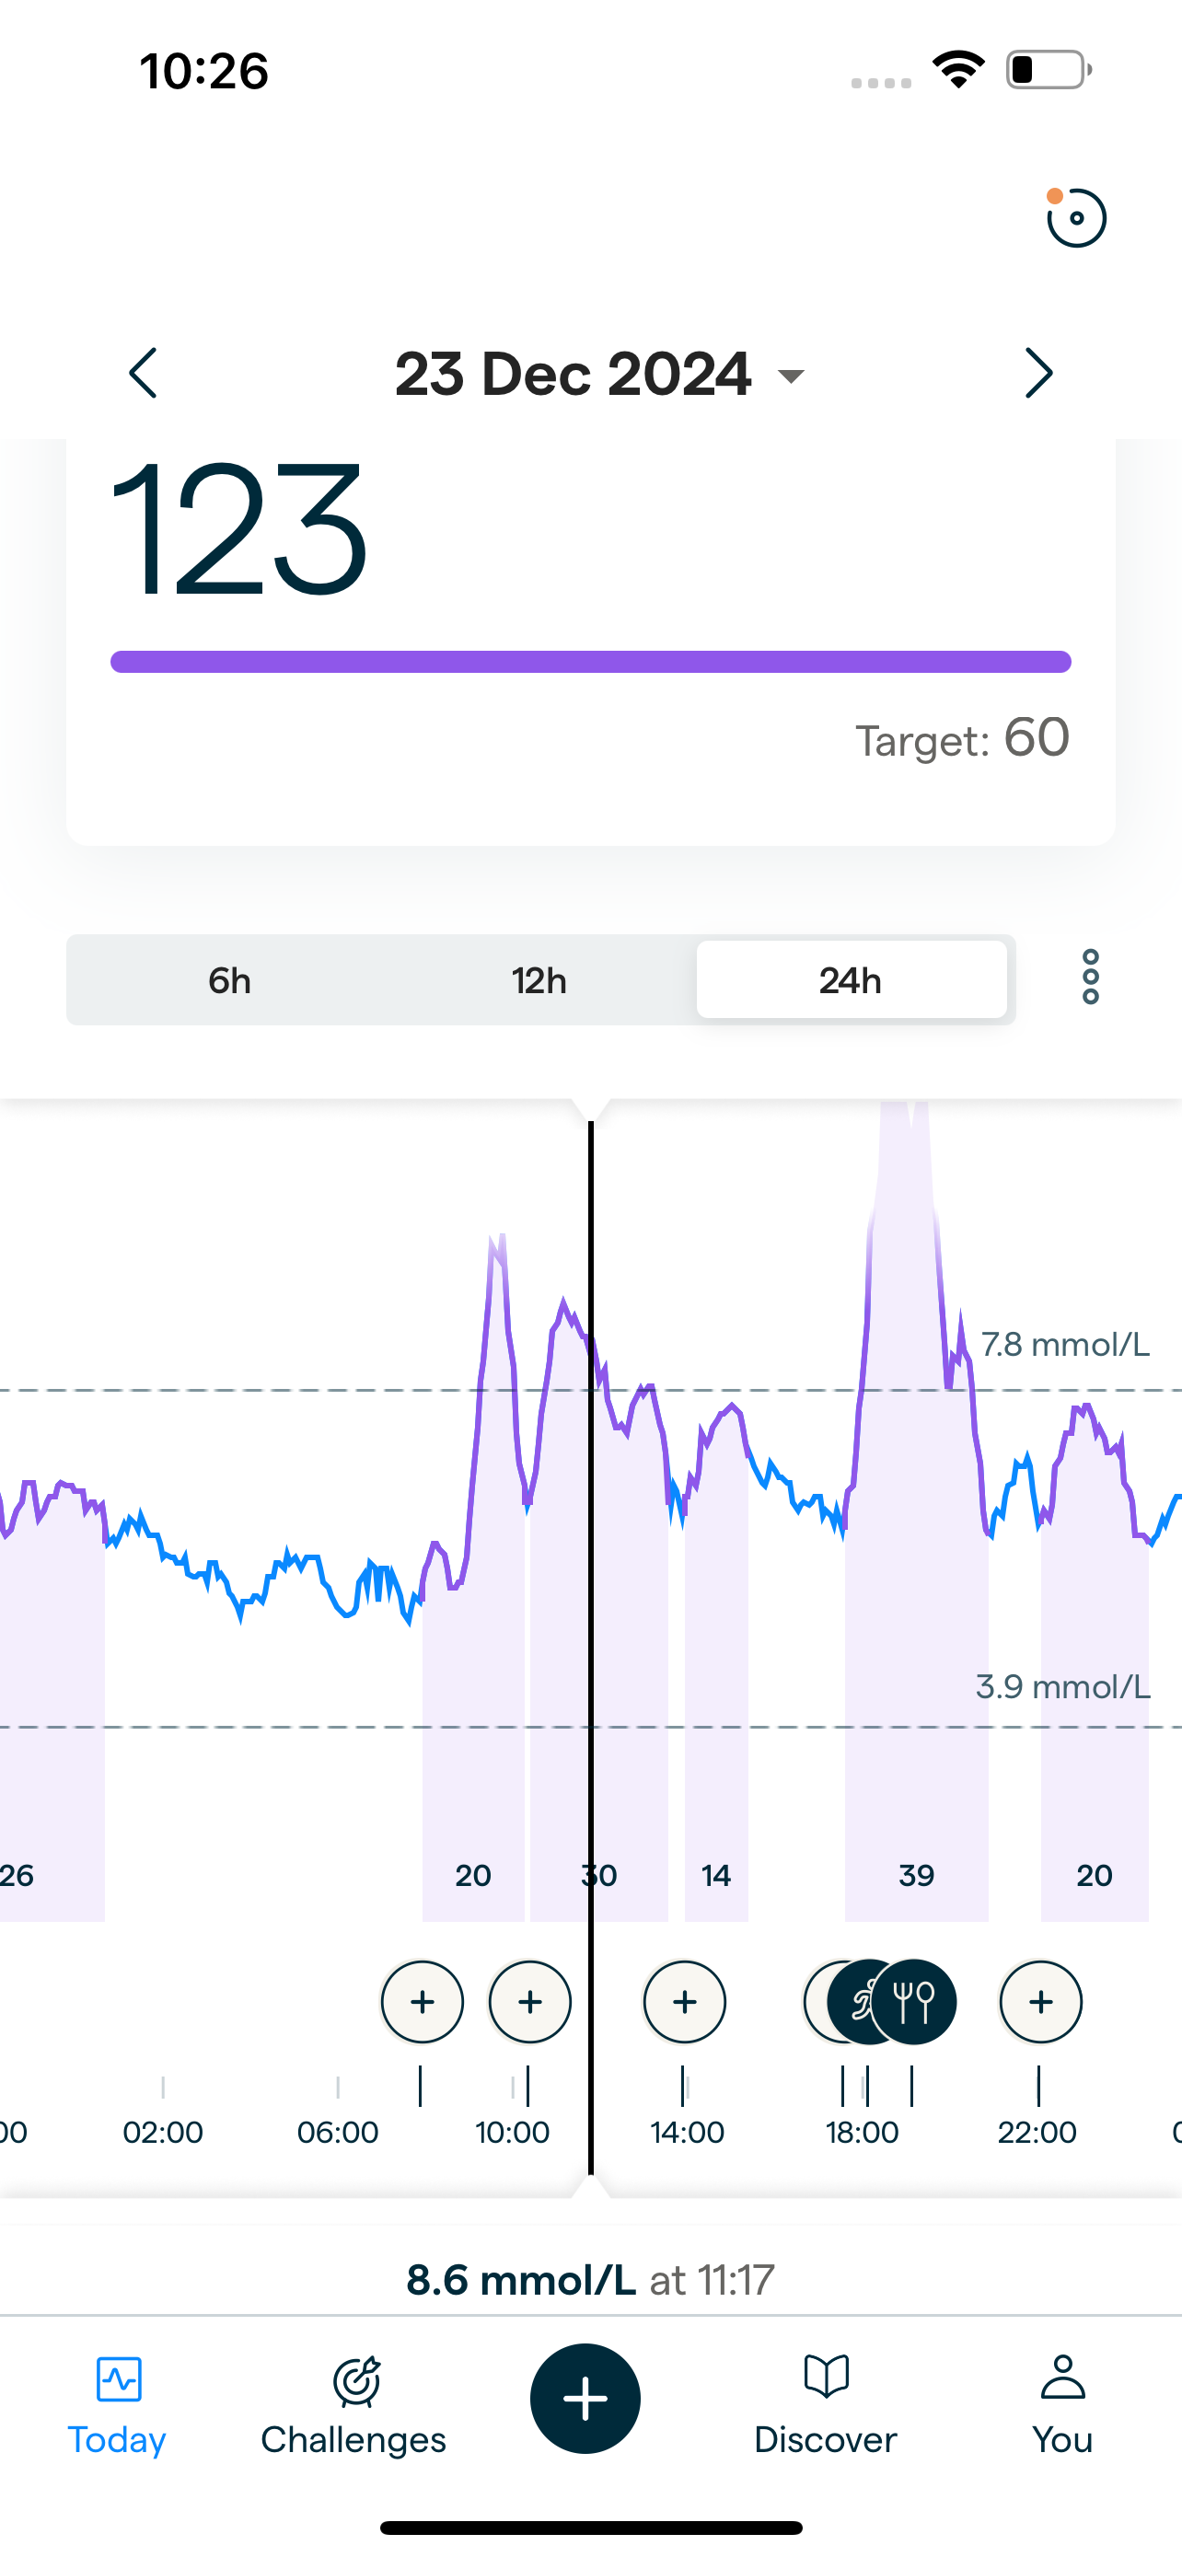1182x2557 pixels.
Task: Select the 24h chart range
Action: tap(851, 980)
